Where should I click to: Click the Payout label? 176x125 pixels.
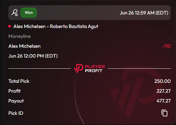pyautogui.click(x=16, y=101)
